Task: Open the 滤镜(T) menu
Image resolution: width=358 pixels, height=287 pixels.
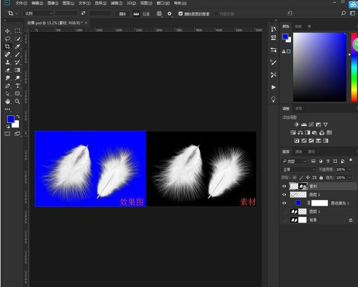Action: [x=116, y=3]
